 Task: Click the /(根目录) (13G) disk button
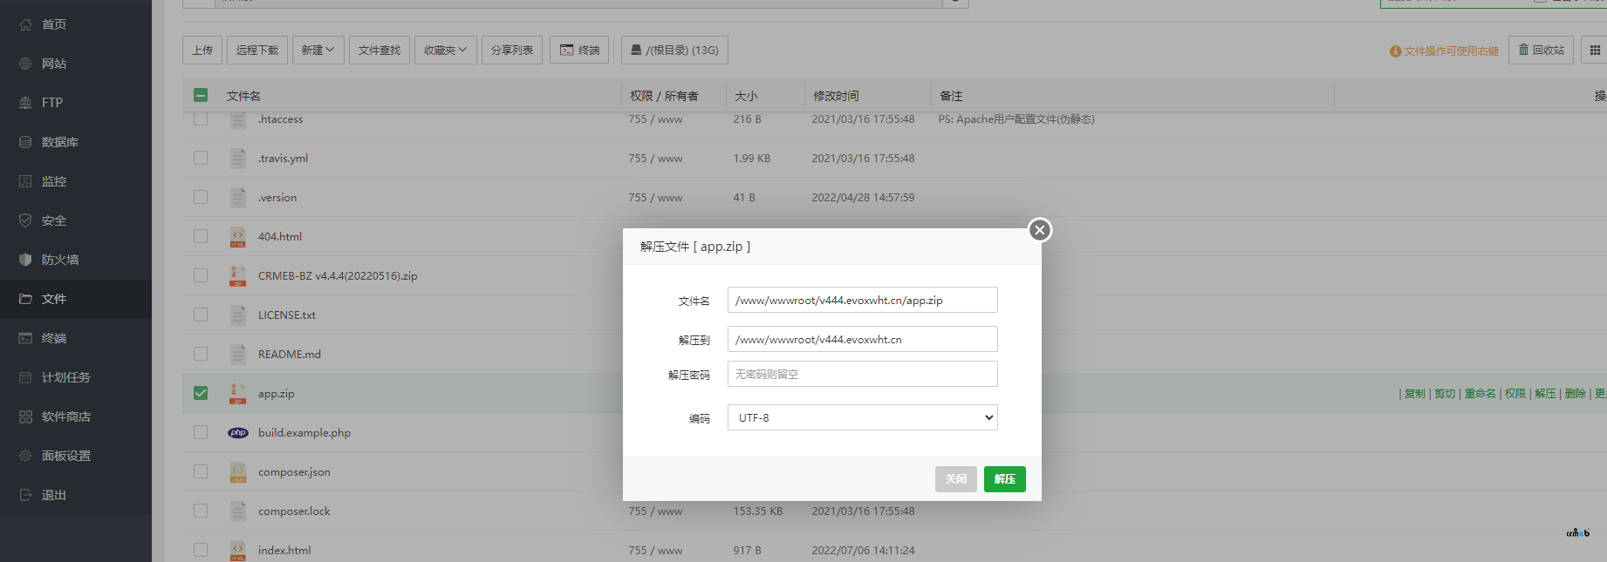pos(674,51)
